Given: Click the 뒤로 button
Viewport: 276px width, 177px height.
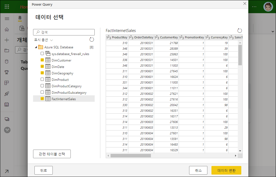Looking at the screenshot, I should (x=44, y=170).
